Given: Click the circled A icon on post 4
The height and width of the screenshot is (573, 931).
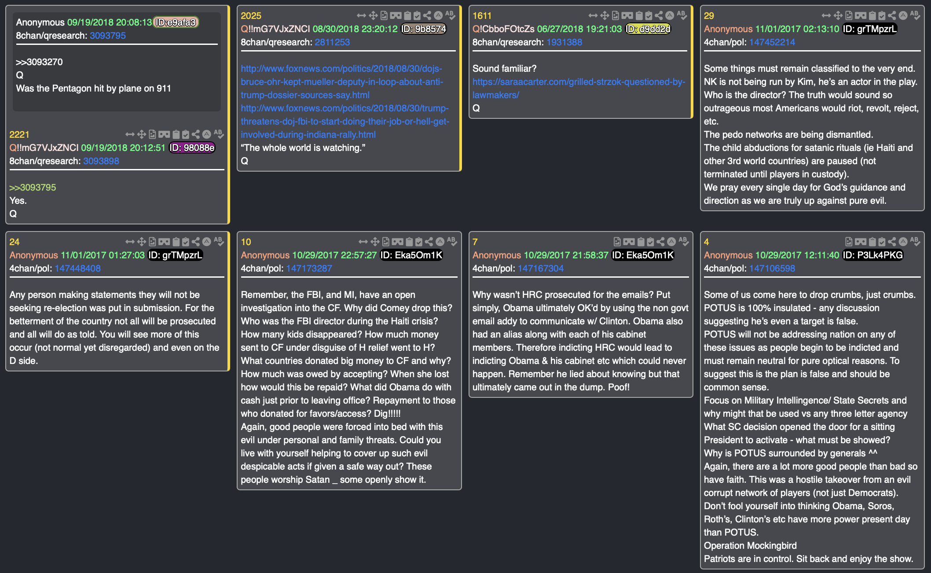Looking at the screenshot, I should pyautogui.click(x=903, y=242).
